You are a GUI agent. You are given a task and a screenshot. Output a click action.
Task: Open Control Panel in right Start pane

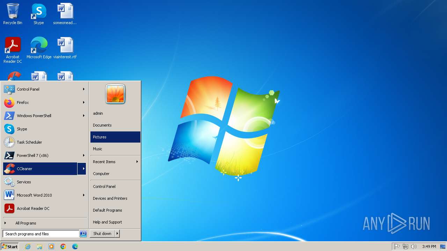pyautogui.click(x=115, y=187)
